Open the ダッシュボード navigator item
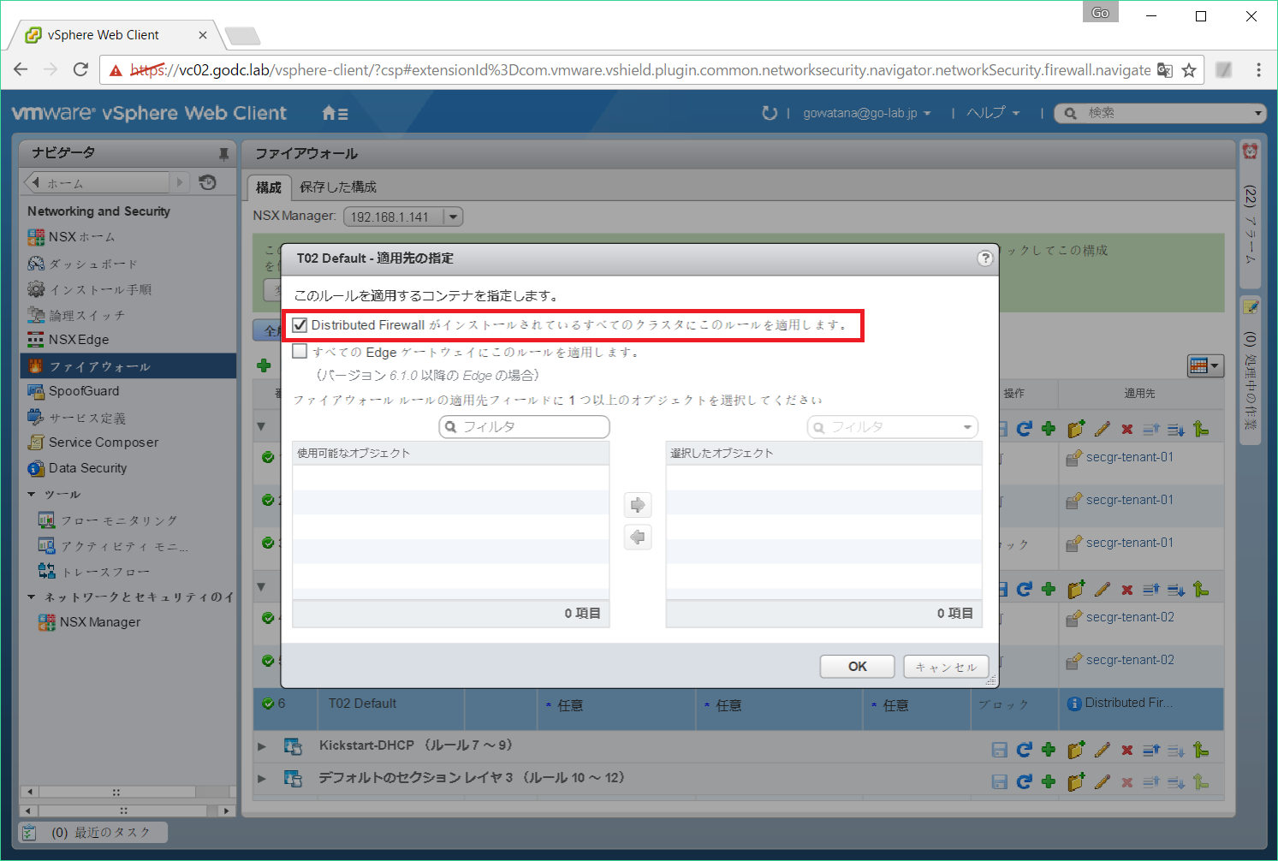The image size is (1278, 861). click(82, 264)
